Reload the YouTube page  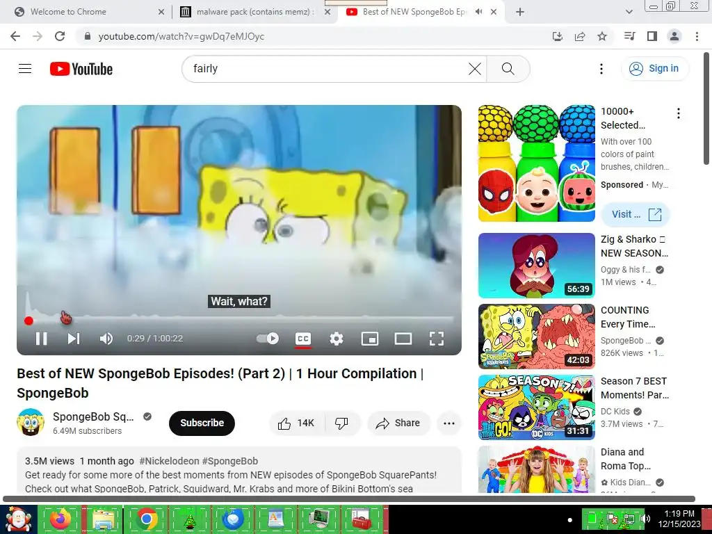[60, 36]
